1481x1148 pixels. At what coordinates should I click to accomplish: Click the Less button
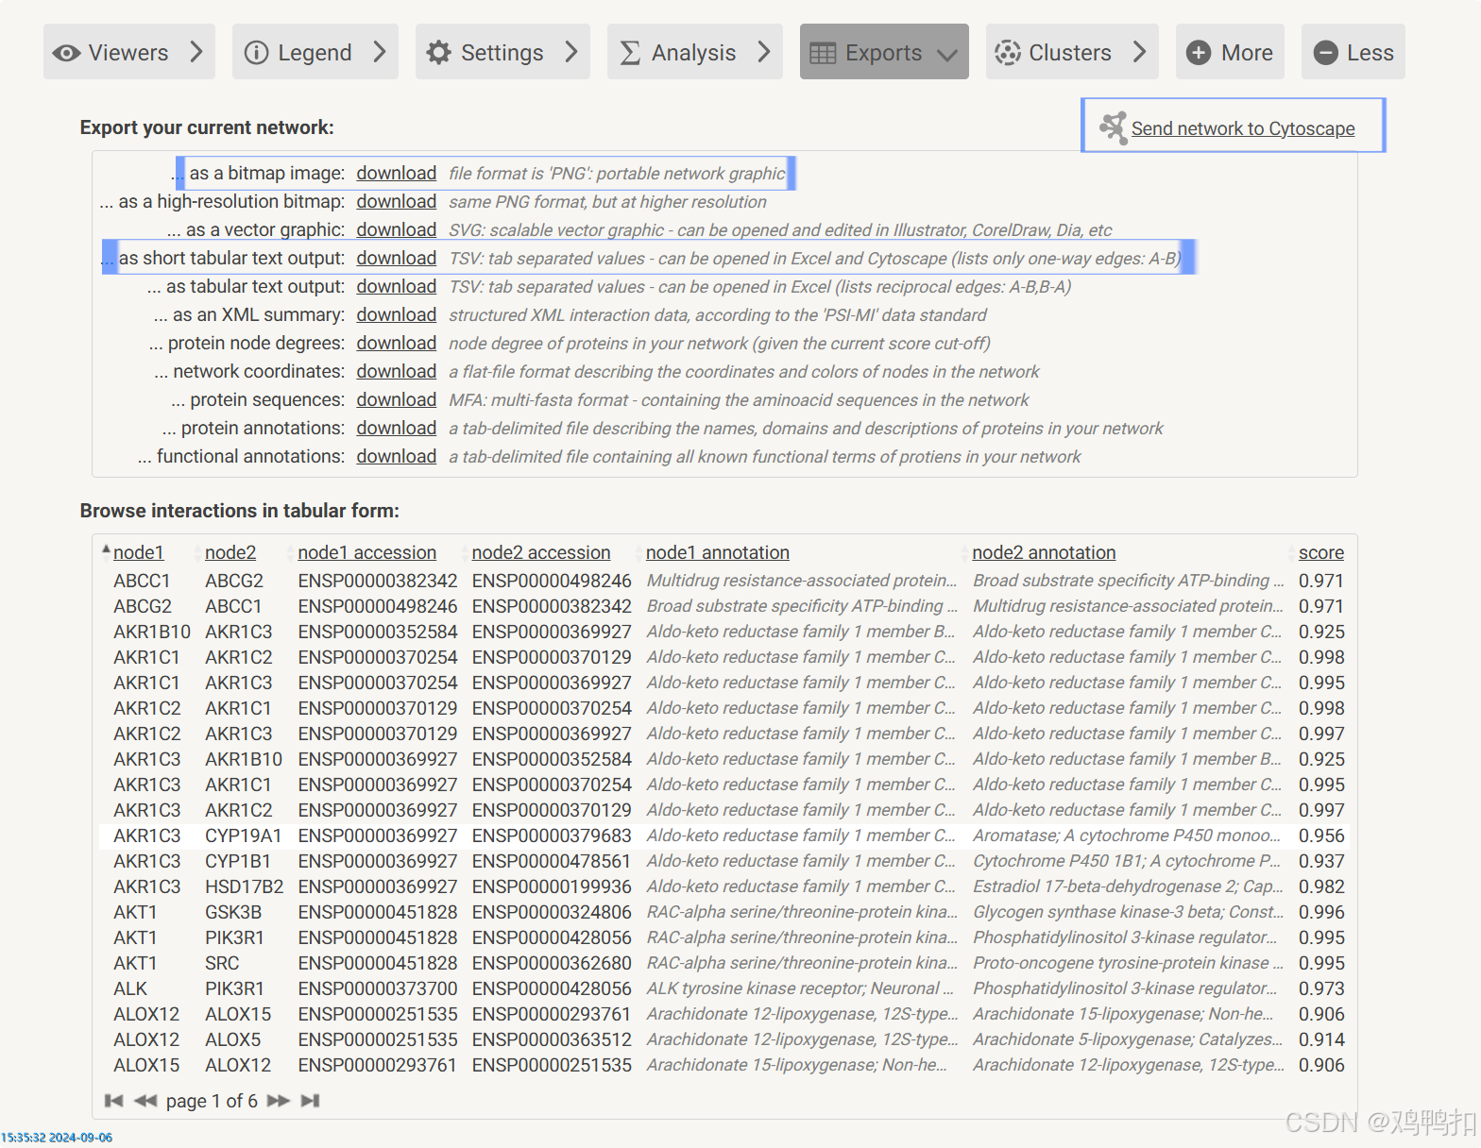[1353, 52]
